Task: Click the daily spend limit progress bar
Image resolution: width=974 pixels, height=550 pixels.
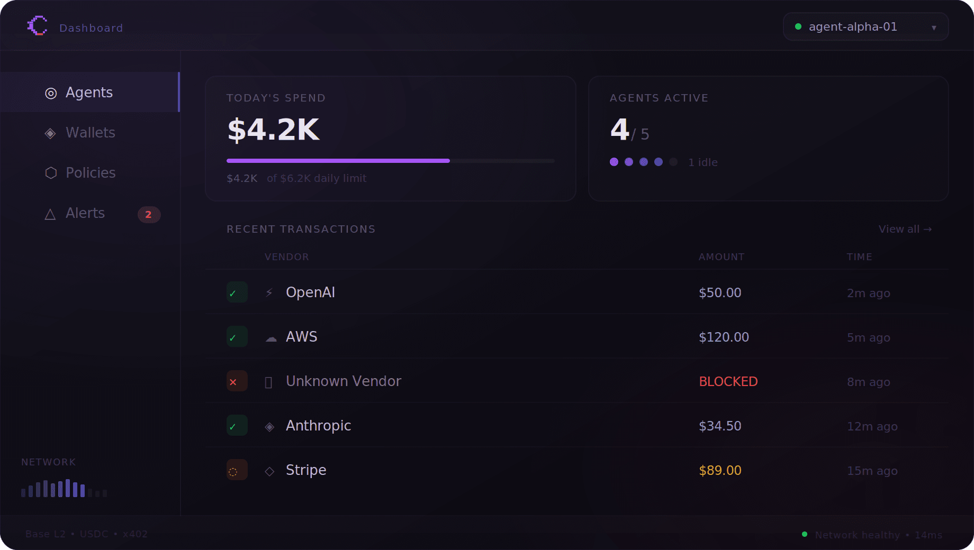Action: pyautogui.click(x=390, y=160)
